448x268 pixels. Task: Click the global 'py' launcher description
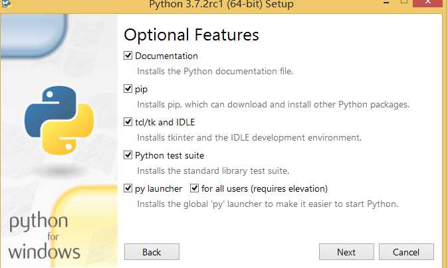point(267,204)
